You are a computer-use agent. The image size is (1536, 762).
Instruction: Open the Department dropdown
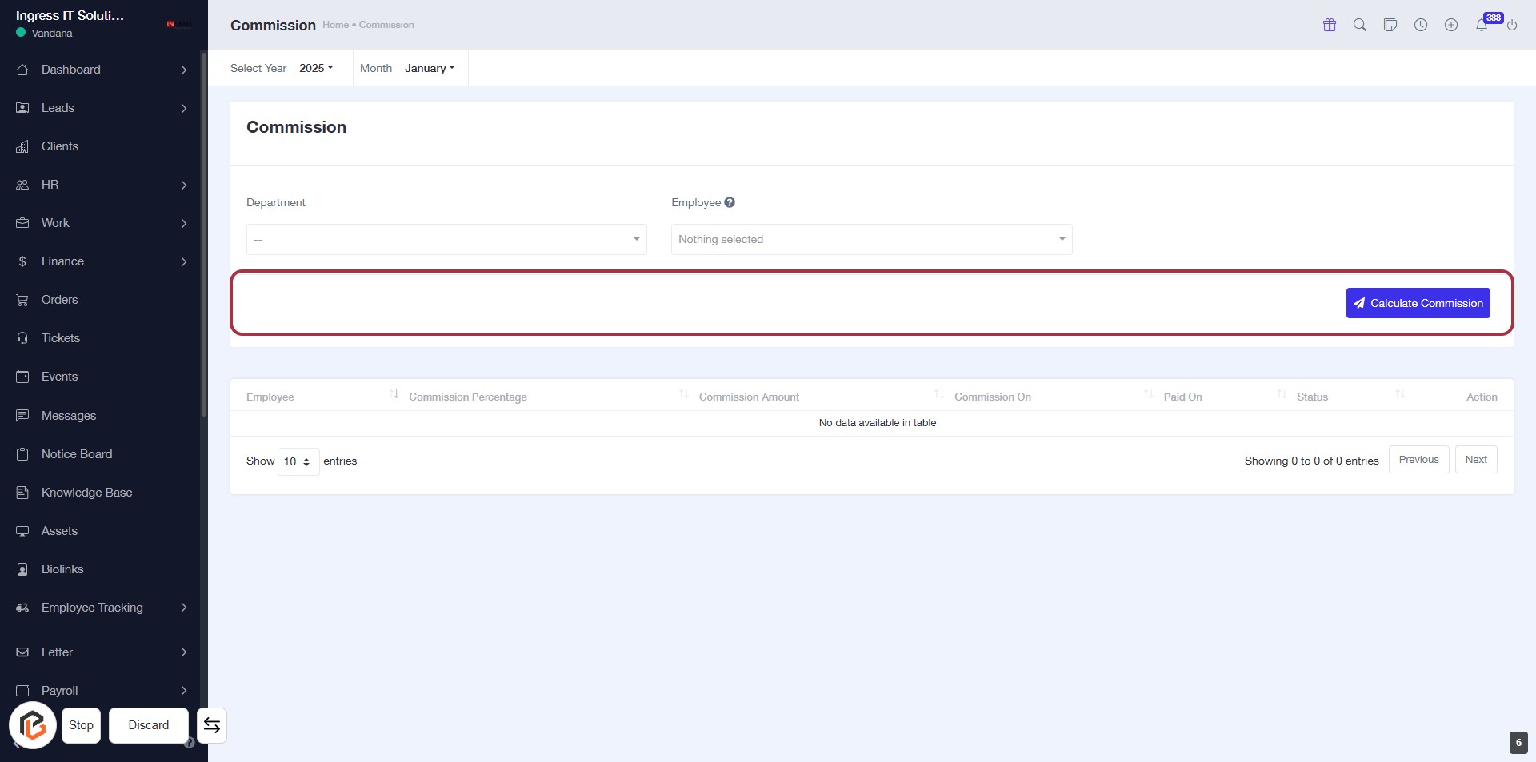446,239
